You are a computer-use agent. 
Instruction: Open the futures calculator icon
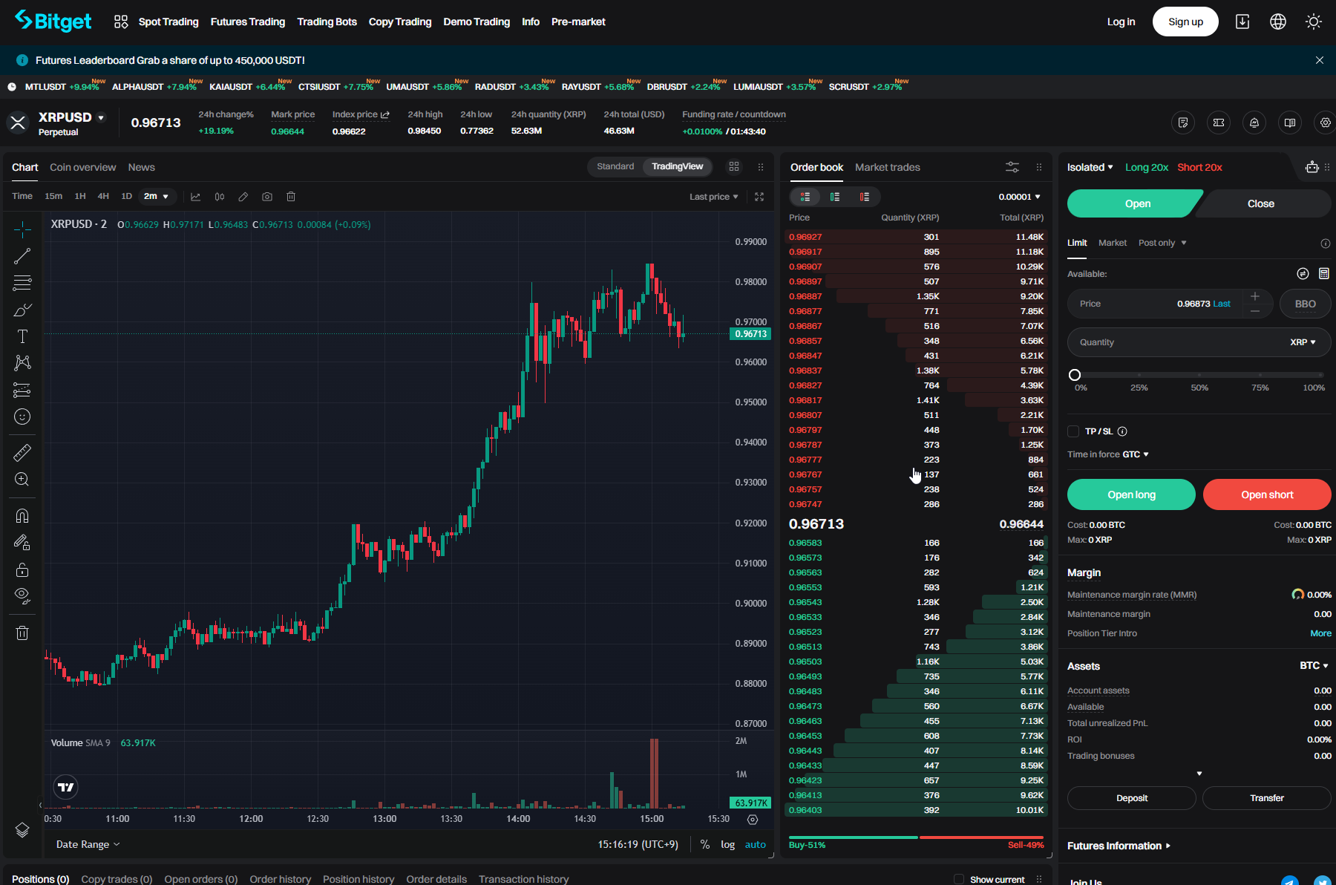pos(1324,274)
